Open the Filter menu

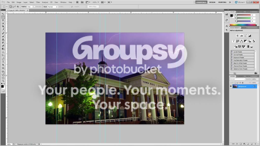click(38, 2)
